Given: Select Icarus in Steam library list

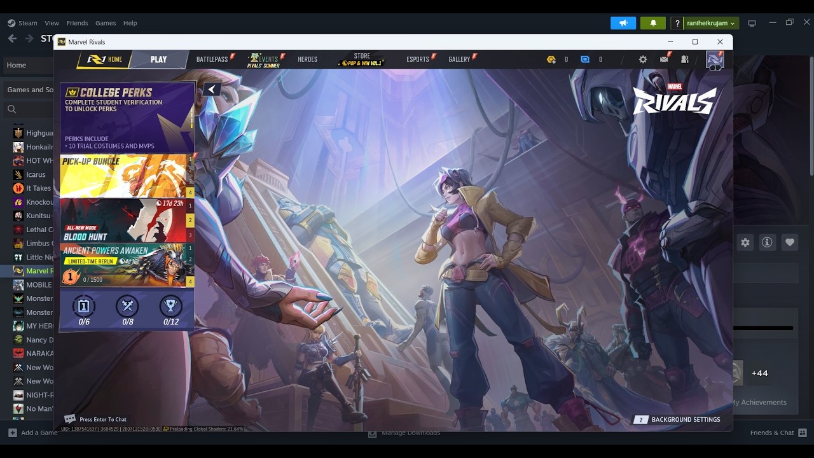Looking at the screenshot, I should pyautogui.click(x=32, y=174).
